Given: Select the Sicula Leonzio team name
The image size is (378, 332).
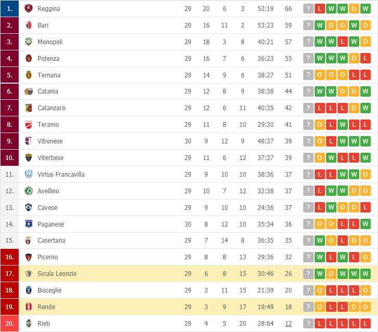Looking at the screenshot, I should point(57,274).
